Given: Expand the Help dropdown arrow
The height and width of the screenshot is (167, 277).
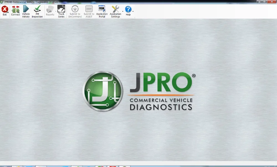Looking at the screenshot, I should [x=133, y=11].
